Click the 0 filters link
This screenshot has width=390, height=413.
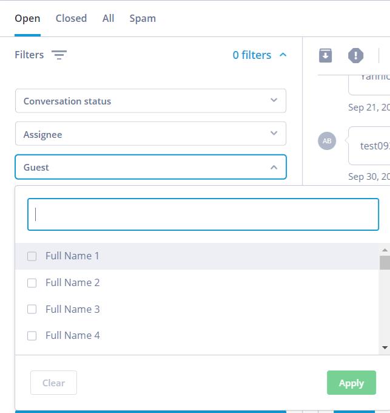pos(252,55)
